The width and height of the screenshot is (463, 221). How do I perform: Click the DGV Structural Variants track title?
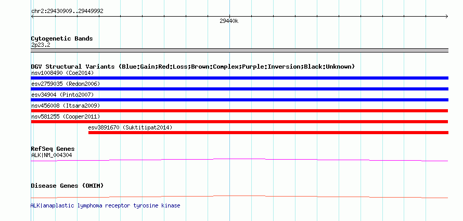(192, 67)
